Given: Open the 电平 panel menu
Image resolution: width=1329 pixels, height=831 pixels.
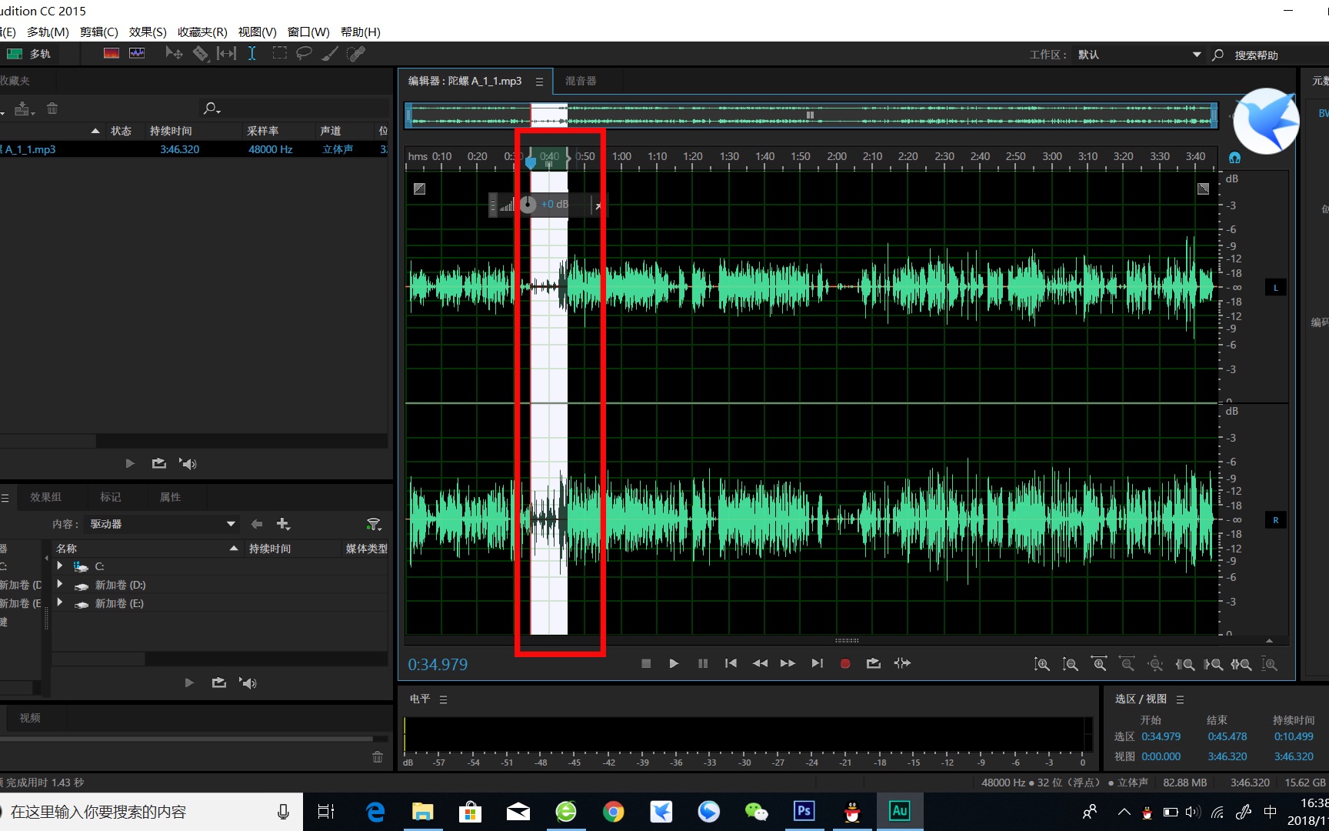Looking at the screenshot, I should coord(443,699).
